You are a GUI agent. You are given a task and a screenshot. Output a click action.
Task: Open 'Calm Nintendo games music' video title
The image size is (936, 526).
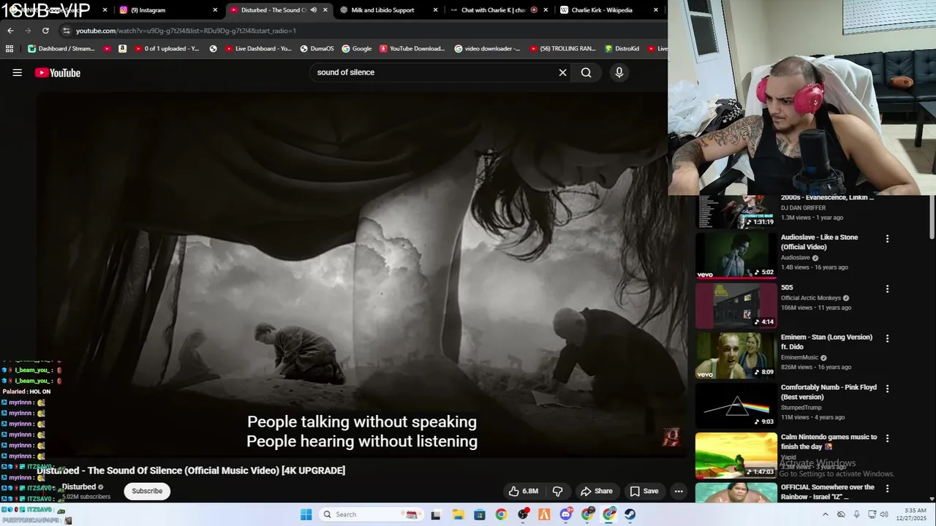tap(829, 442)
